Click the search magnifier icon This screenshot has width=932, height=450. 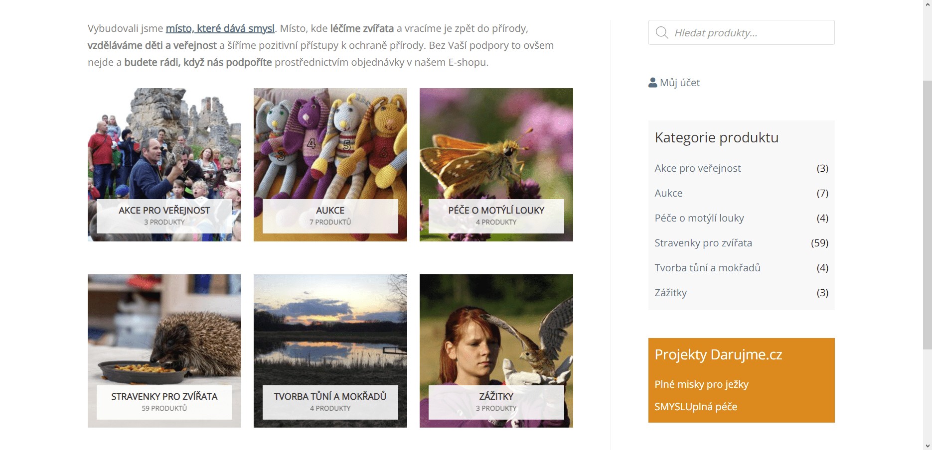662,33
